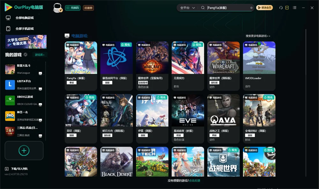Click the search magnifier icon
Screen dimensions: 319x189
coord(203,8)
